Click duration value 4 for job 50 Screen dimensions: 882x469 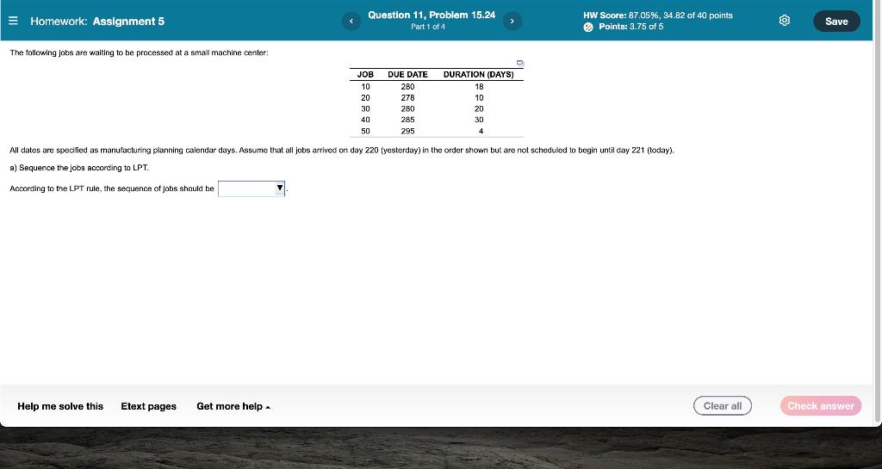pos(481,131)
